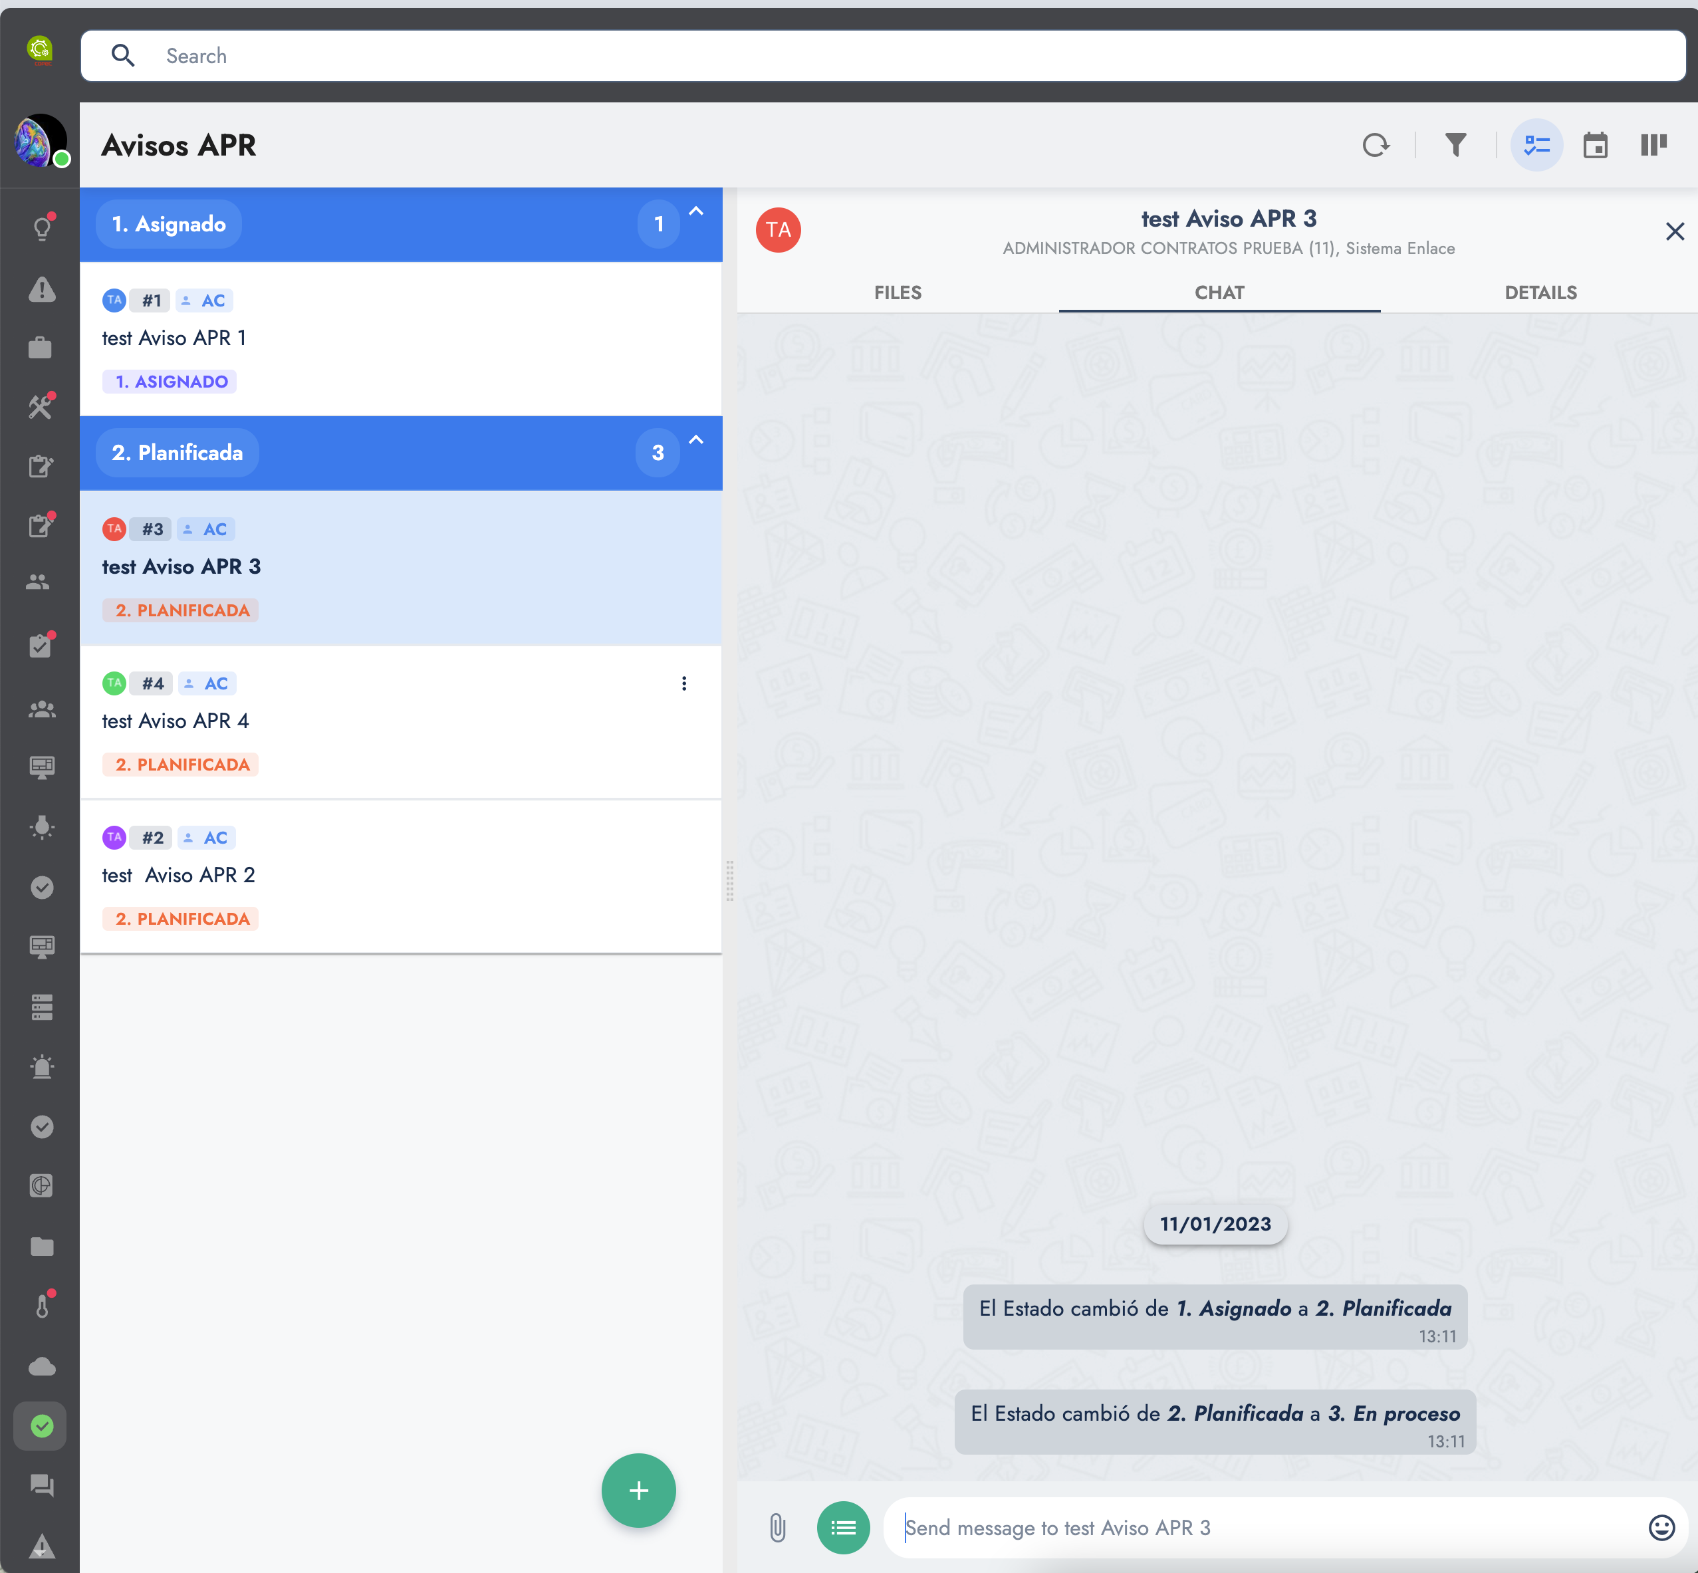Switch to the FILES tab
Viewport: 1698px width, 1573px height.
pos(897,293)
